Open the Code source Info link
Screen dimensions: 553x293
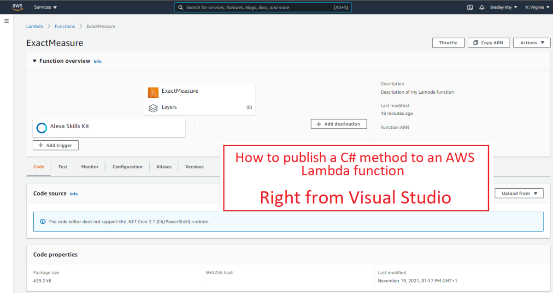(74, 194)
